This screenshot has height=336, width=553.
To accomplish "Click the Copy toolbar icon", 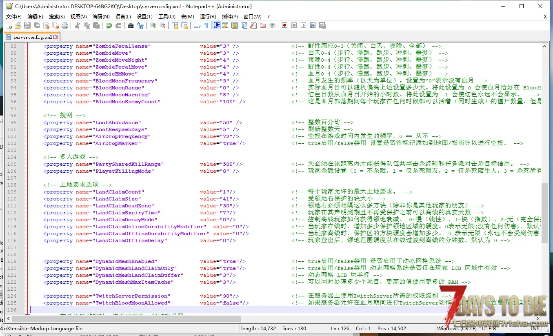I will coord(87,25).
